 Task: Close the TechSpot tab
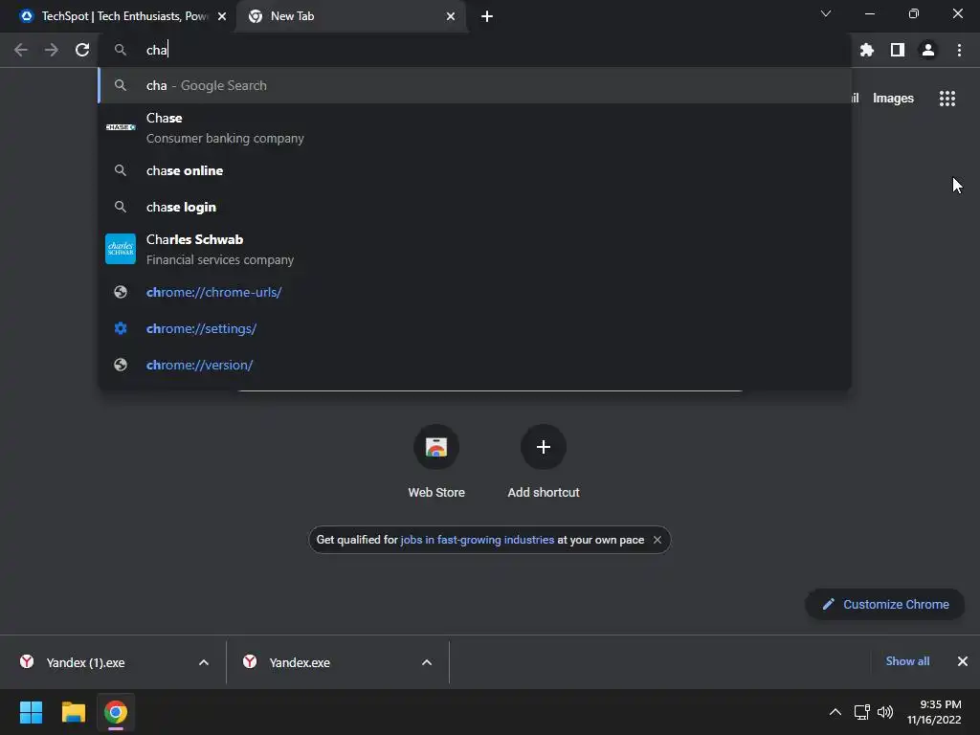(222, 17)
